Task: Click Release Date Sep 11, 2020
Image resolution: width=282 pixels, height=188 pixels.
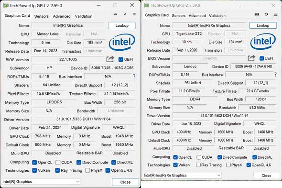Action: [x=187, y=50]
